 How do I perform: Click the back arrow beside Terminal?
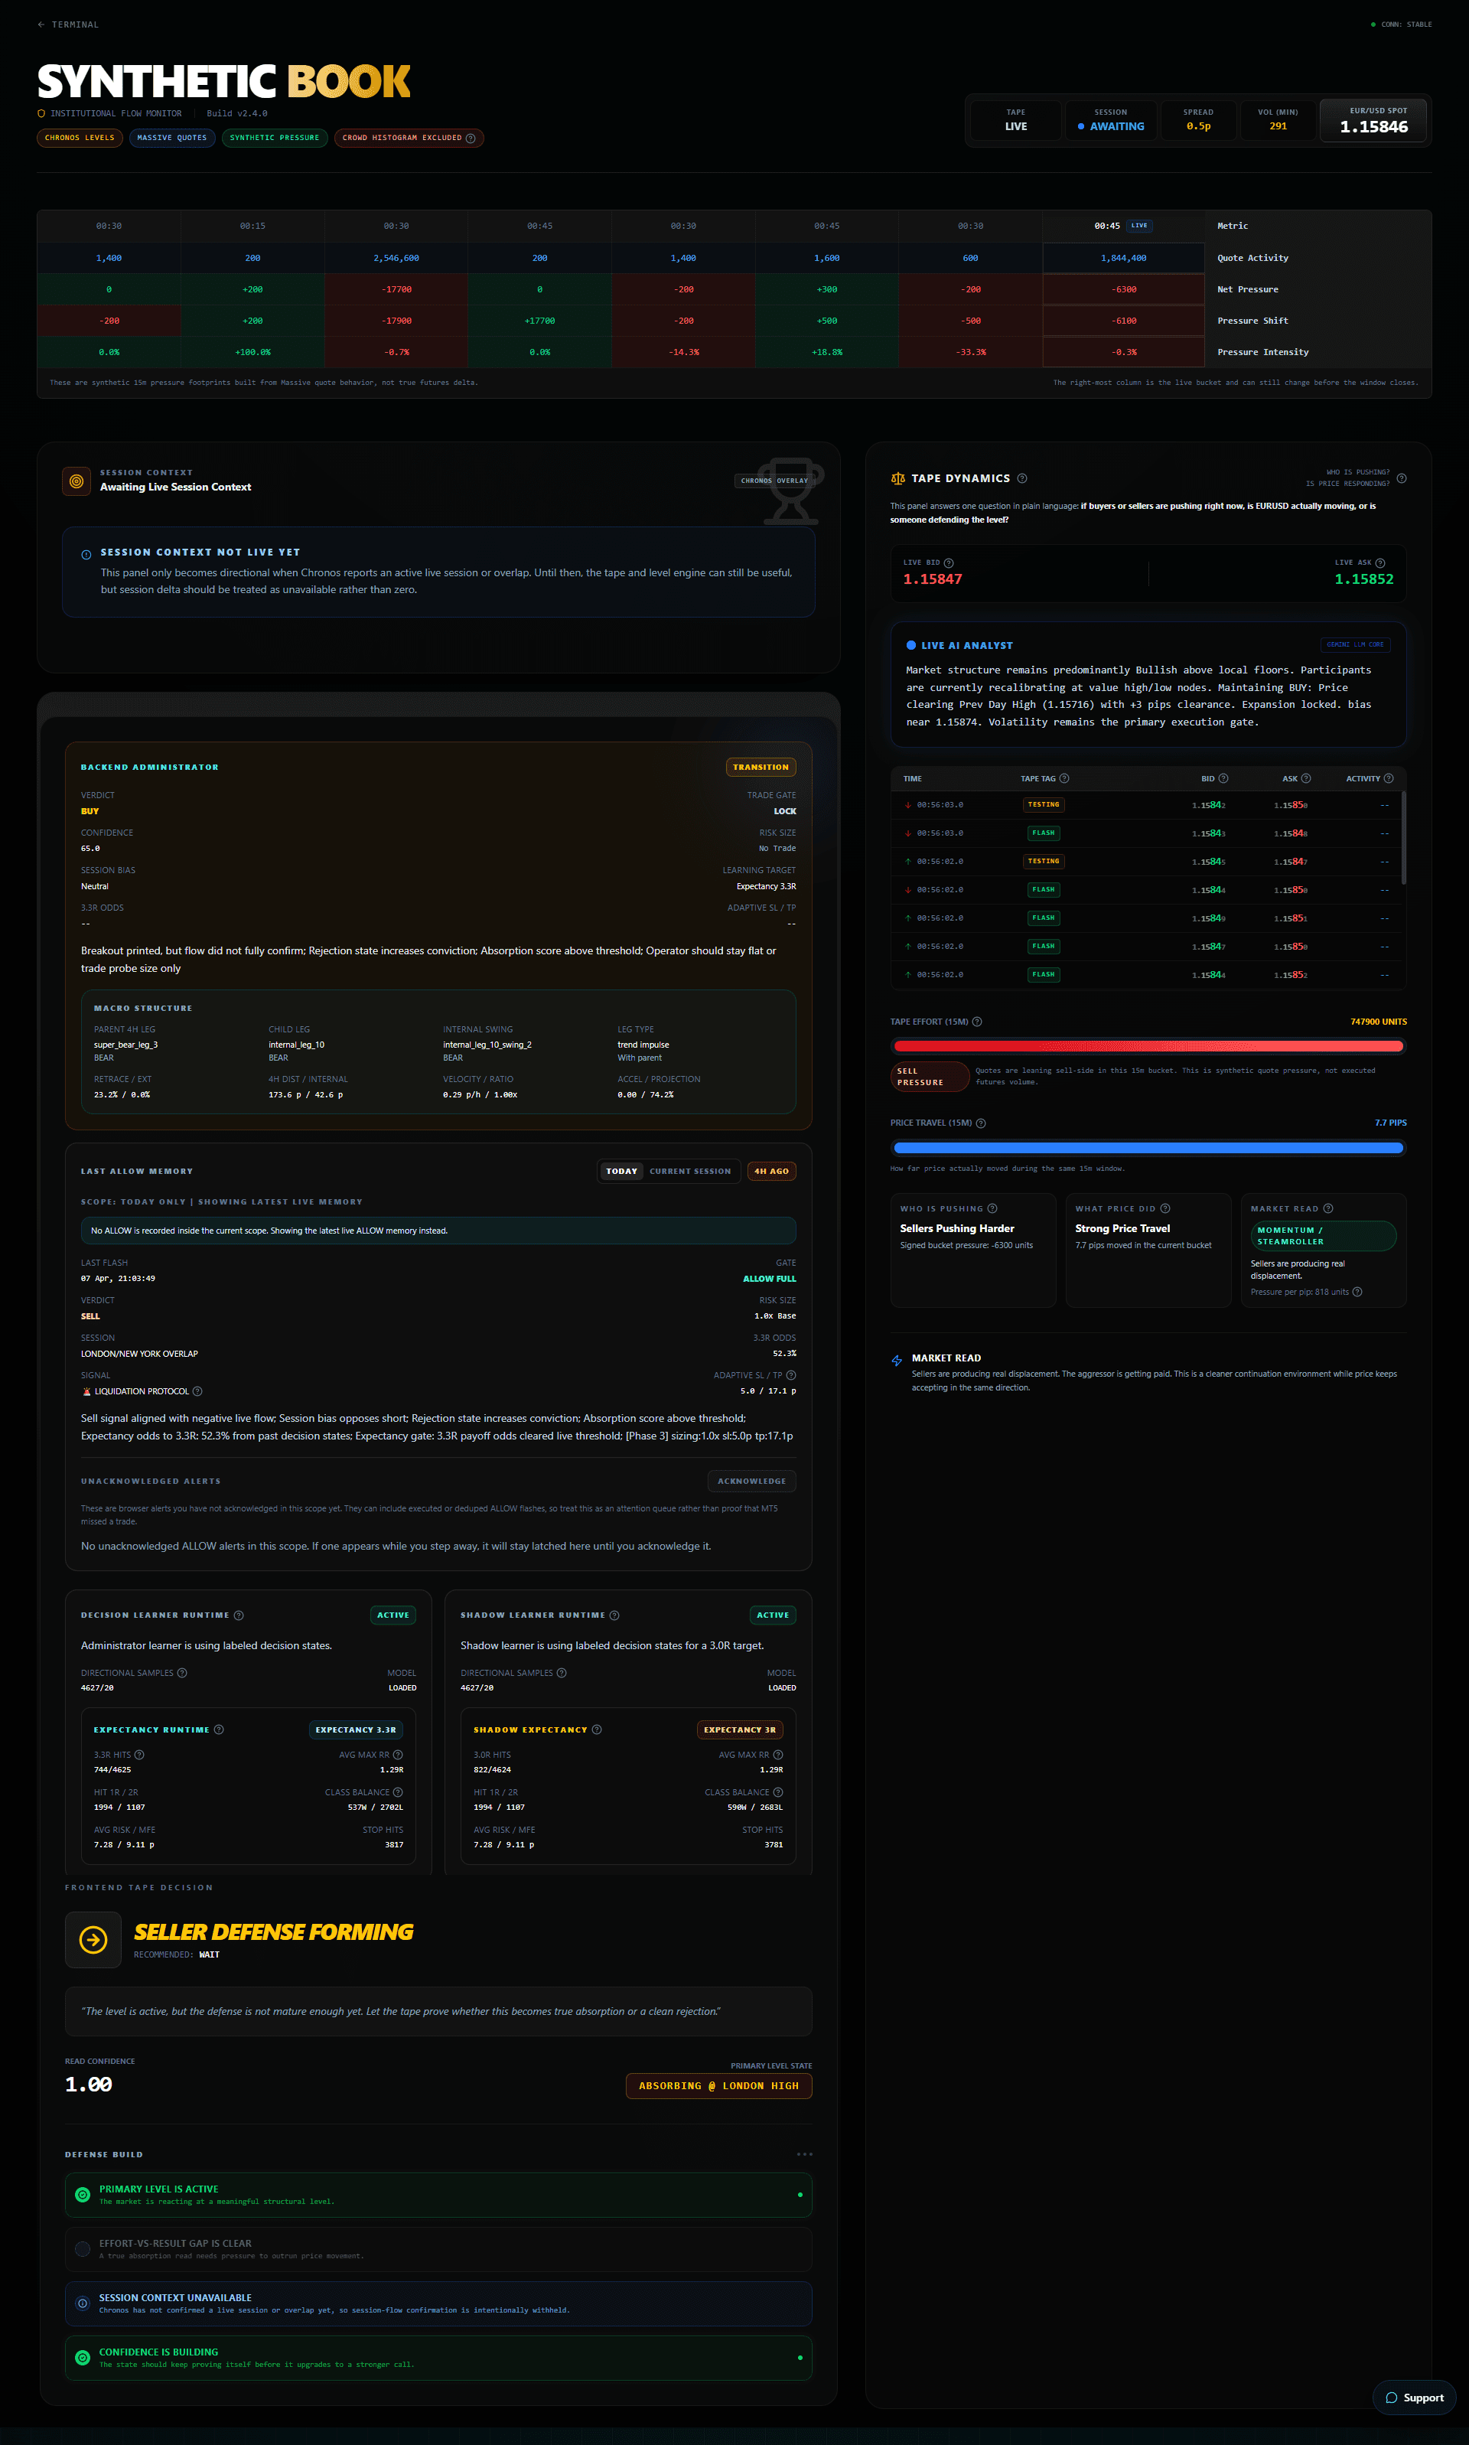[x=41, y=24]
